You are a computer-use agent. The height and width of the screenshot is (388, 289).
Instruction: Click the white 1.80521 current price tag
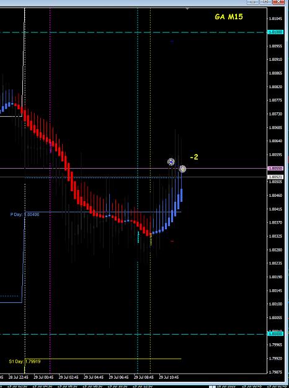click(275, 177)
